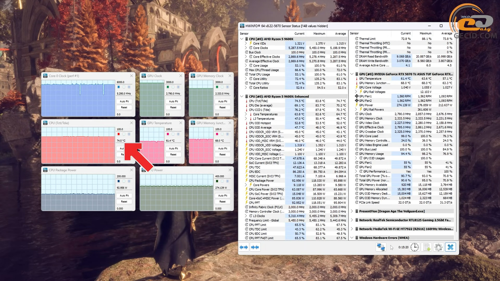500x281 pixels.
Task: Click the 6000.0 max value field in Core 0 Clock graph
Action: click(x=124, y=82)
